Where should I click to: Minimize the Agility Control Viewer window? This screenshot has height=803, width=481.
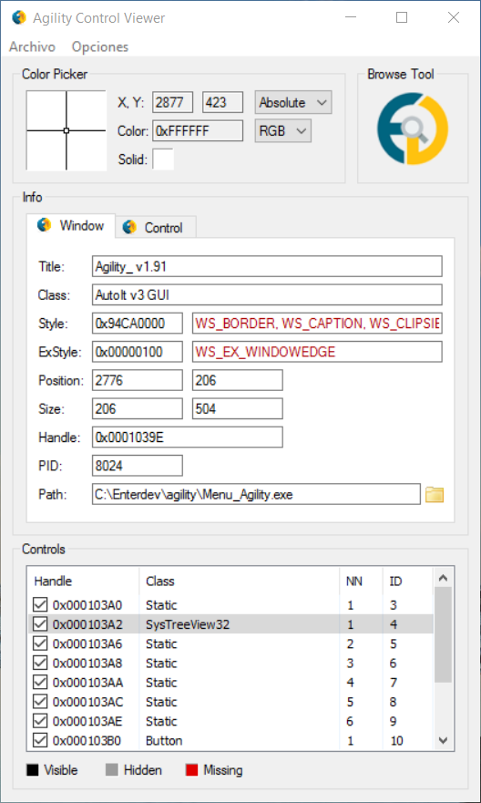pyautogui.click(x=351, y=18)
